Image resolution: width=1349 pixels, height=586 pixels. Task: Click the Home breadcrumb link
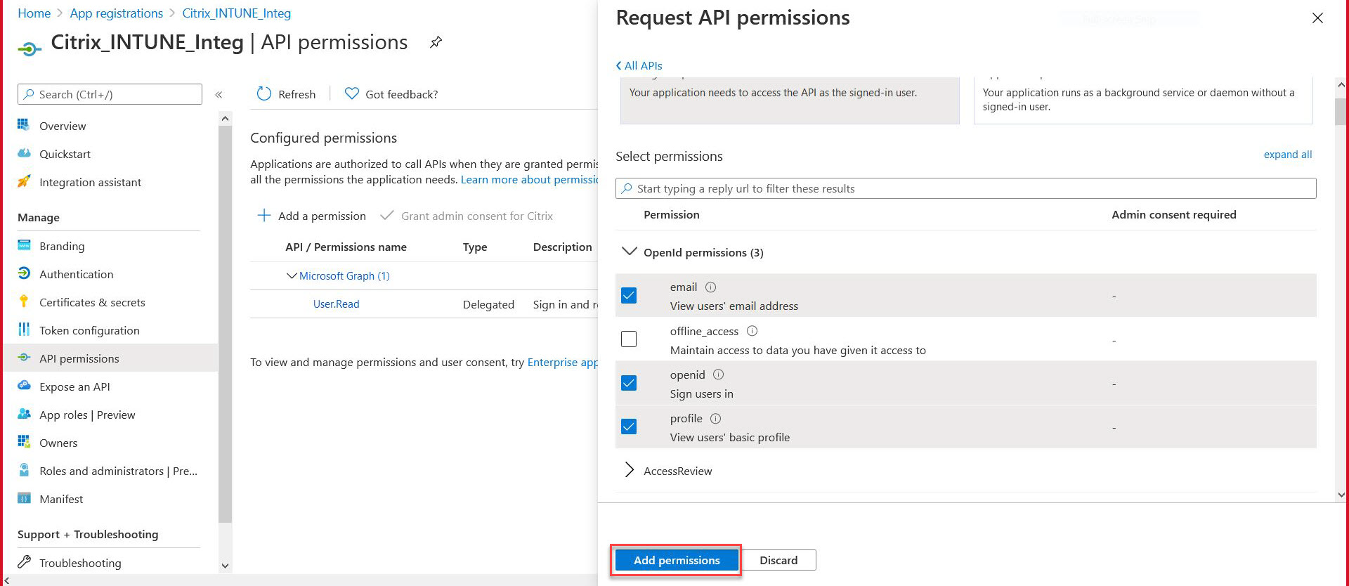tap(34, 13)
